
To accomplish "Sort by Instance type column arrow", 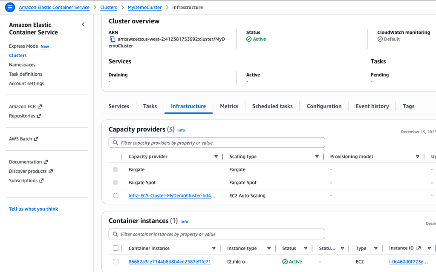I will (x=269, y=248).
